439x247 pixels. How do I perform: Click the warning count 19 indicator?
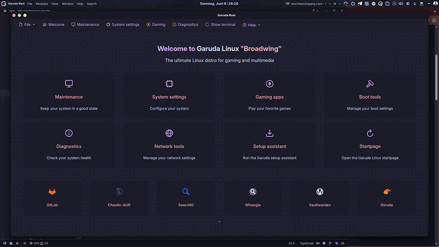[x=45, y=243]
